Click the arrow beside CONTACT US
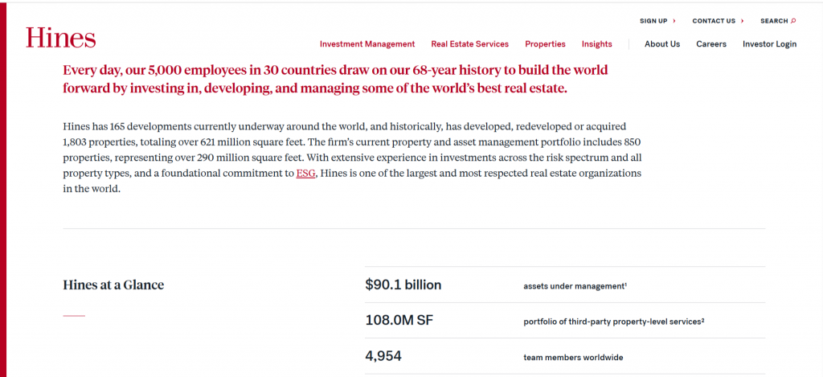The image size is (823, 377). coord(742,21)
